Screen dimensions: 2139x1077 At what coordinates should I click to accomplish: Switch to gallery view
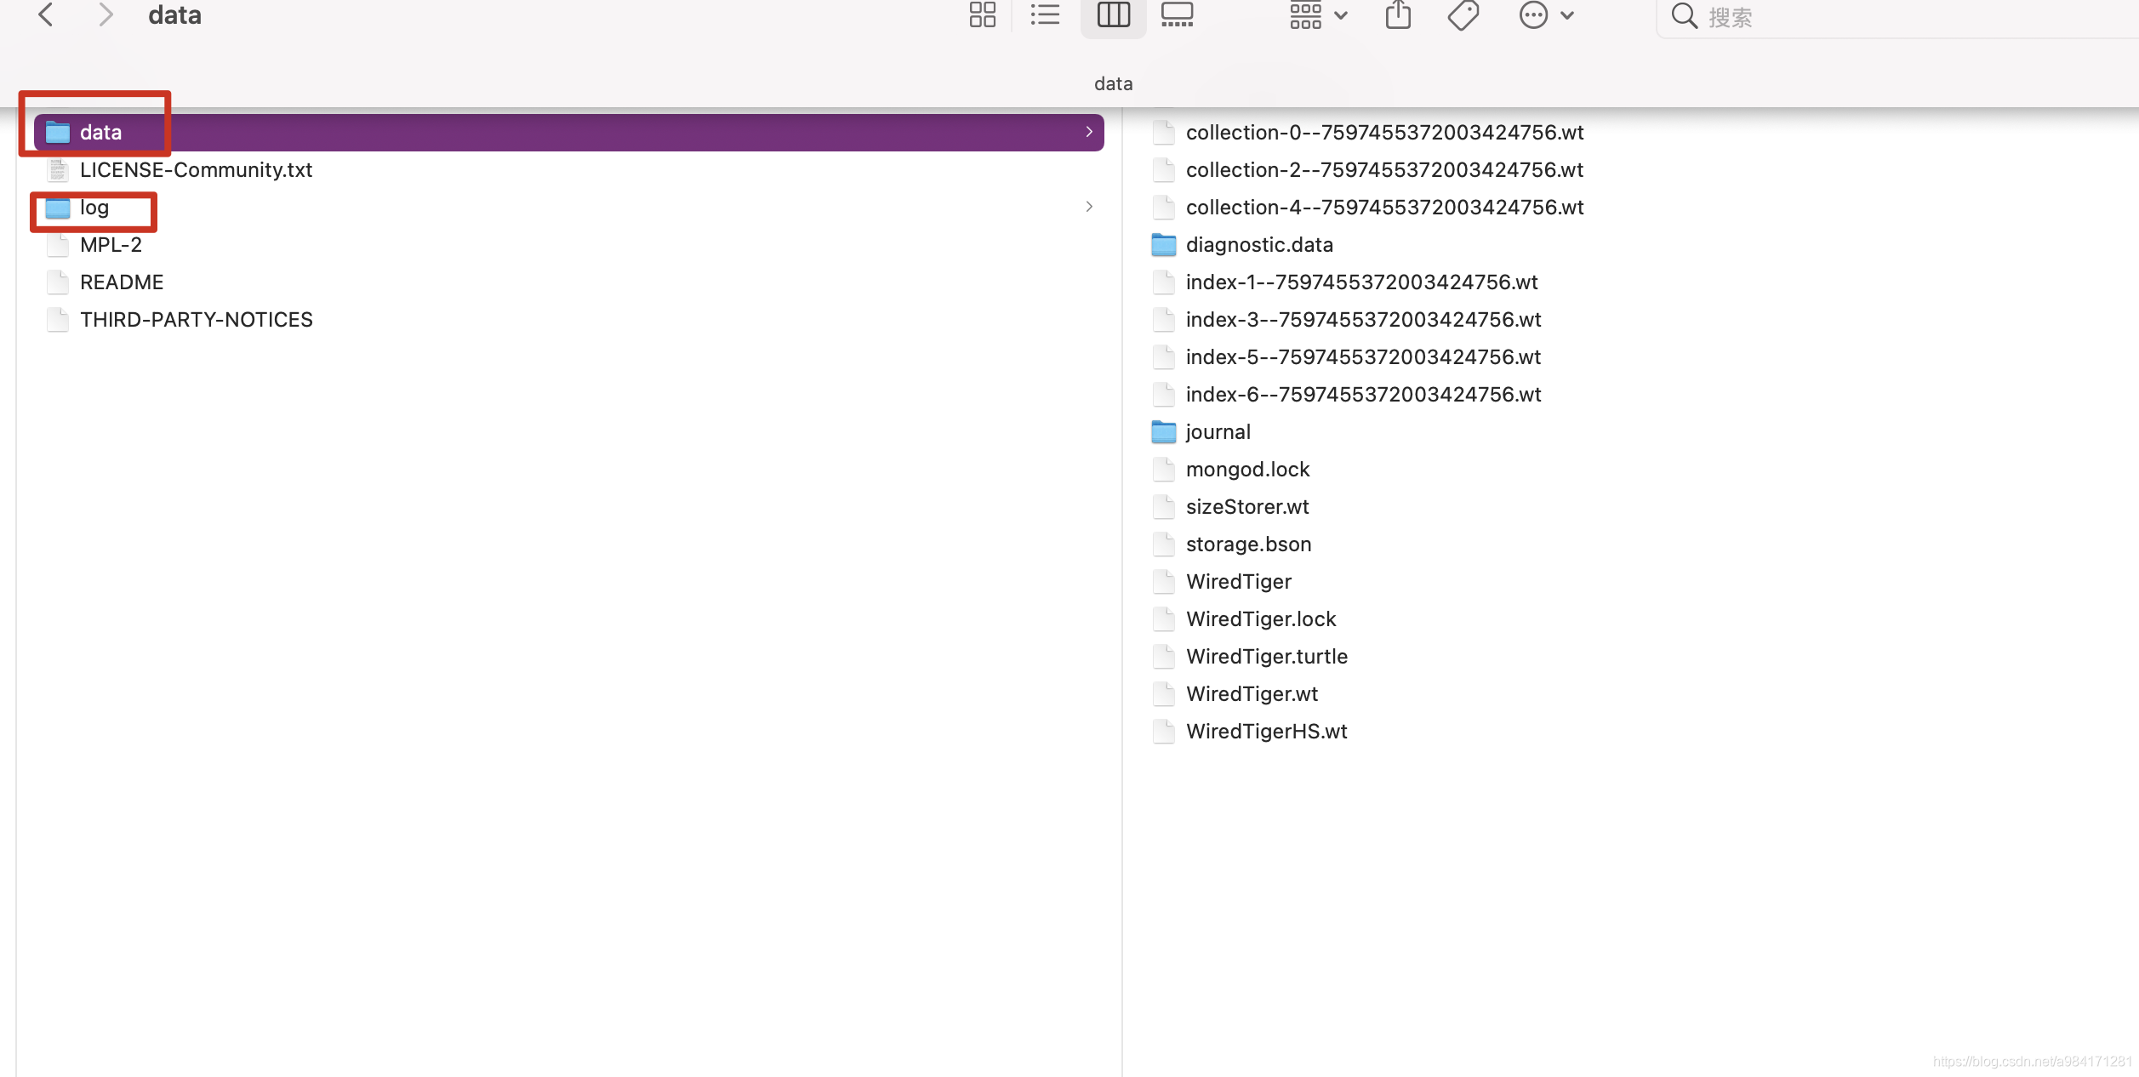pos(1178,15)
